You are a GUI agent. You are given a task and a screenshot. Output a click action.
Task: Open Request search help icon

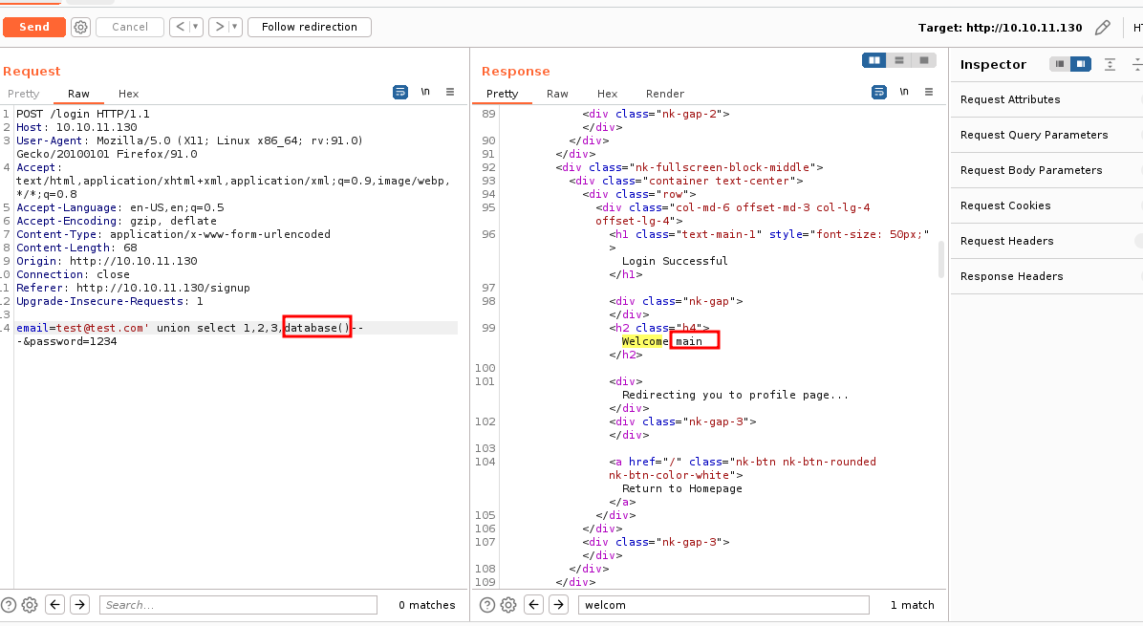coord(9,605)
